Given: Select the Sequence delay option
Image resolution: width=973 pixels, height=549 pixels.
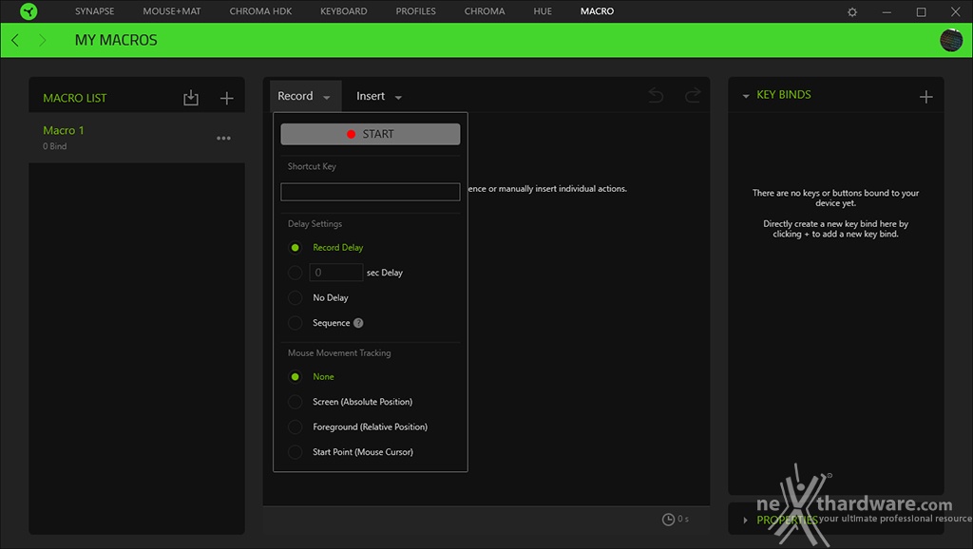Looking at the screenshot, I should click(x=296, y=323).
